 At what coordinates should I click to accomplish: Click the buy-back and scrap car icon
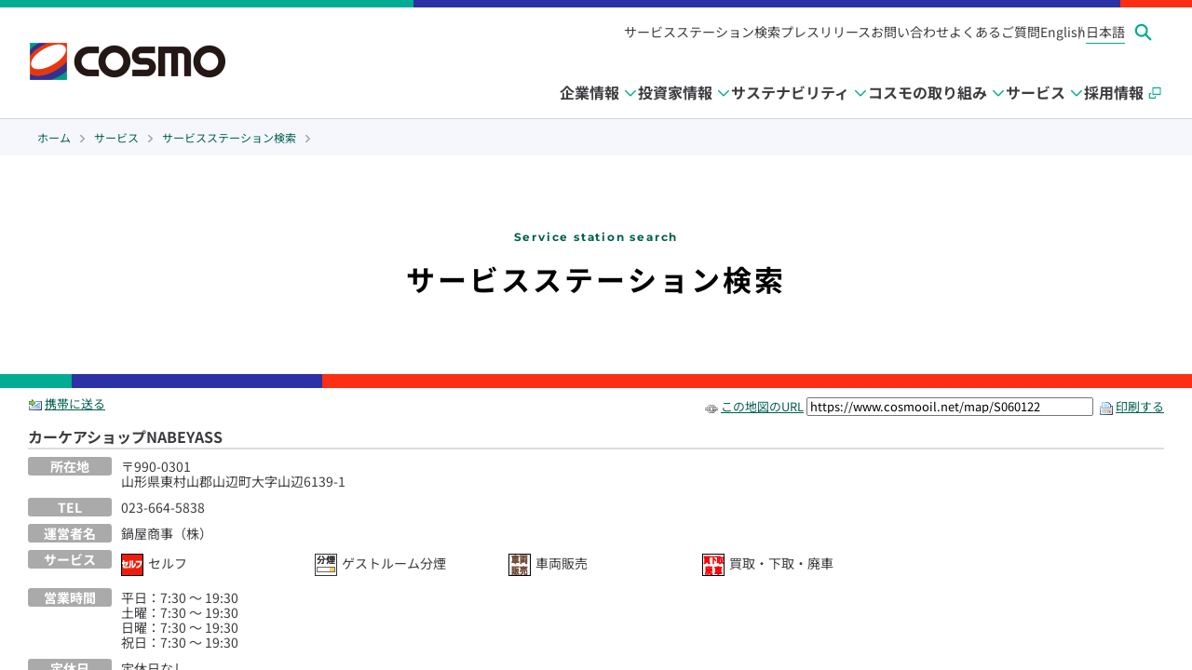tap(713, 565)
